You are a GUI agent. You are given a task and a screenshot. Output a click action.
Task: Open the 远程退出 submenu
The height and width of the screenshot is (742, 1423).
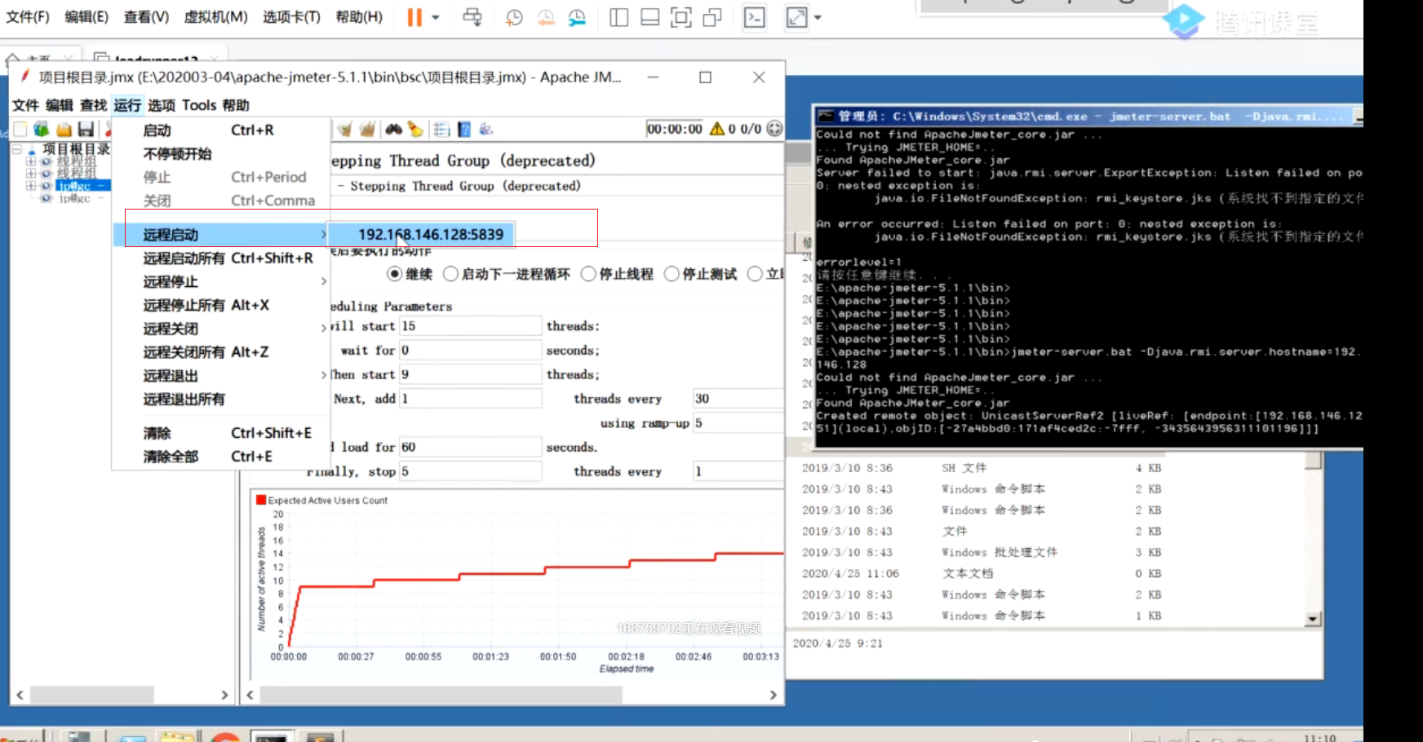pyautogui.click(x=220, y=376)
